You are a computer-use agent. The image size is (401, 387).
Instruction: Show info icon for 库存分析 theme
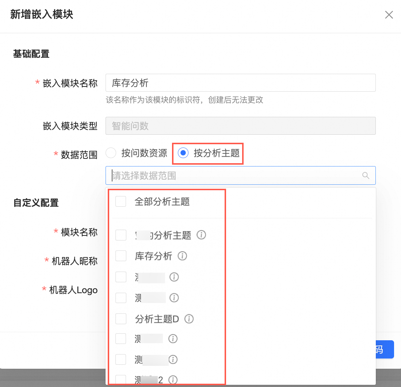tap(182, 256)
